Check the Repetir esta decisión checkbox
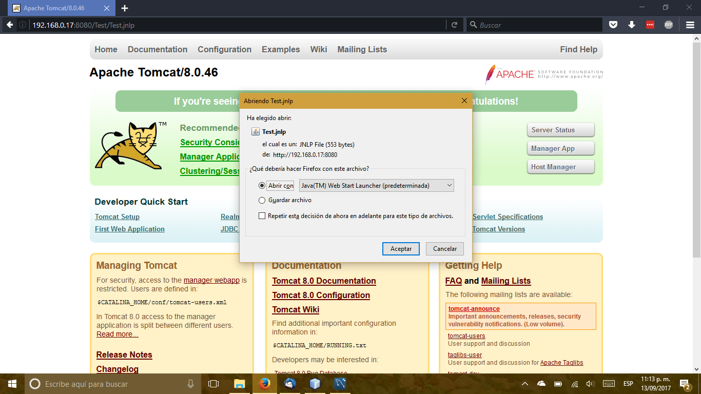This screenshot has width=701, height=394. click(x=262, y=216)
